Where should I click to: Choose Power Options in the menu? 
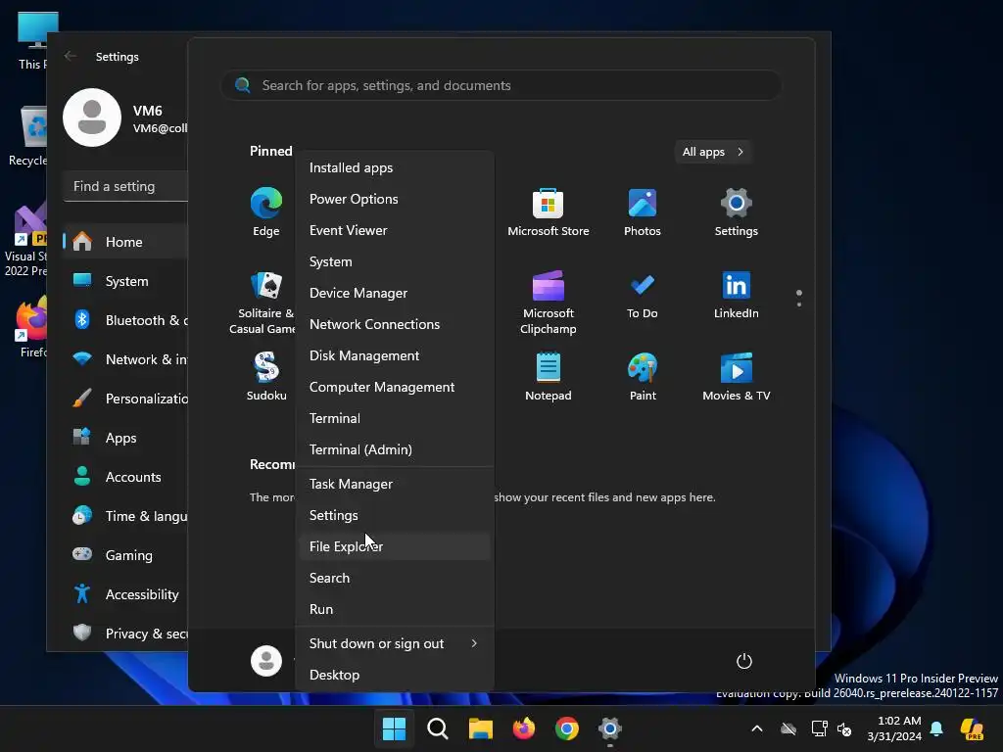(x=394, y=199)
